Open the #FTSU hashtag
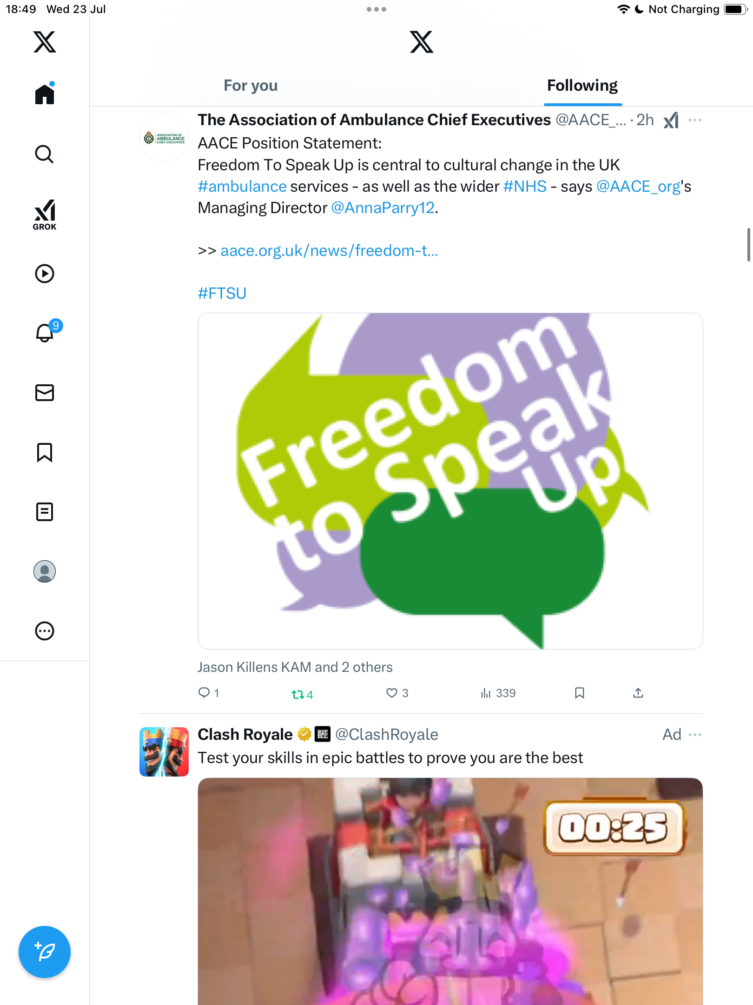Screen dimensions: 753x1005 (x=222, y=293)
